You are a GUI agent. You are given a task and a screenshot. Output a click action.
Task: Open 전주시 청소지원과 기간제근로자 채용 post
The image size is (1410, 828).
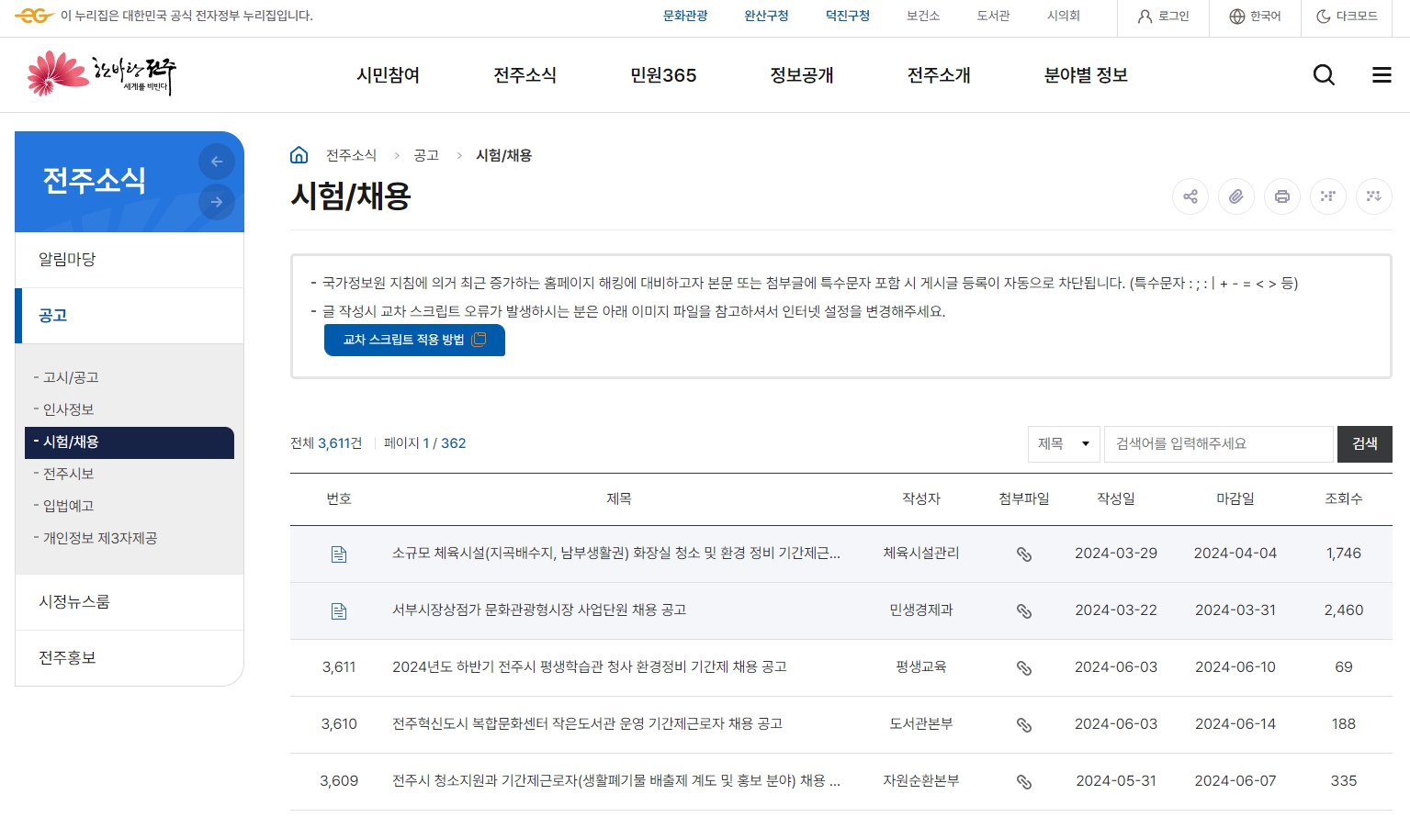pyautogui.click(x=615, y=781)
